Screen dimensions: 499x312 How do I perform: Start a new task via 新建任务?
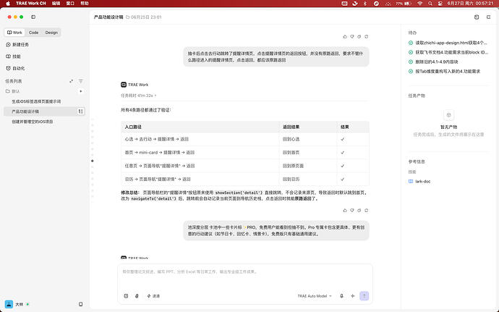[x=17, y=45]
